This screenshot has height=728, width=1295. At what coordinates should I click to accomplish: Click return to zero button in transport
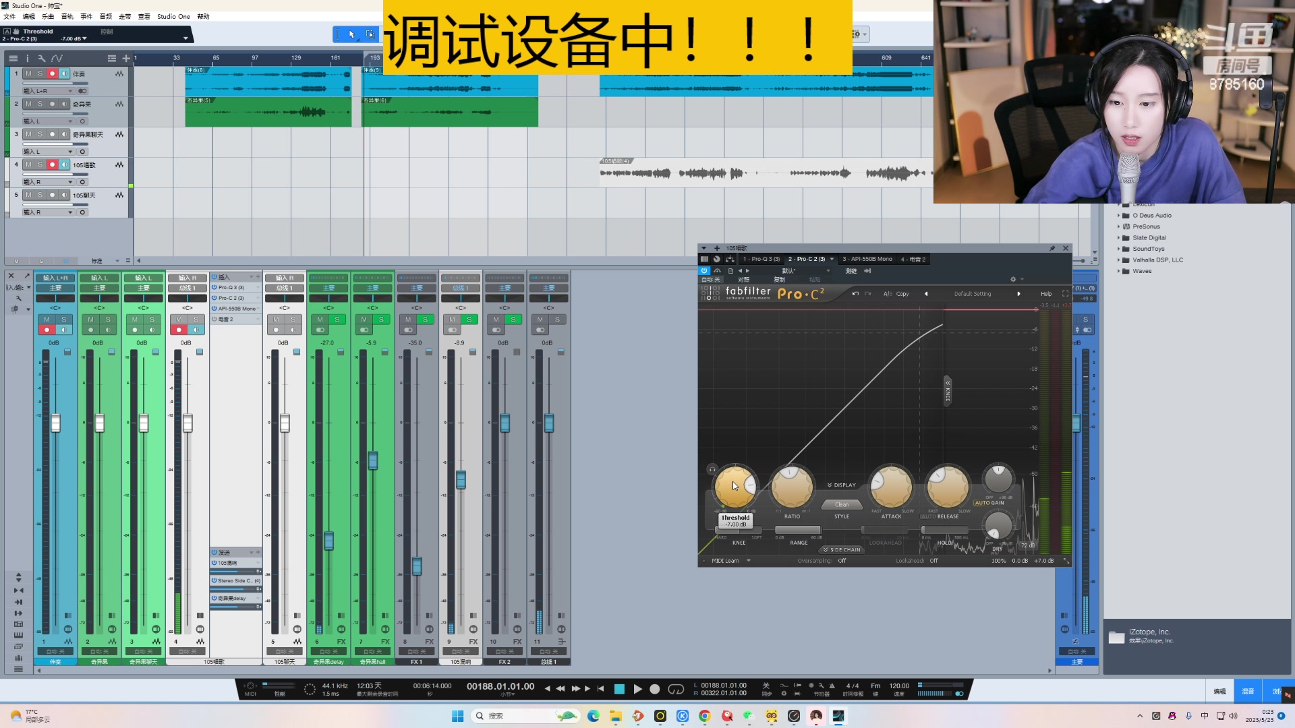click(x=600, y=689)
